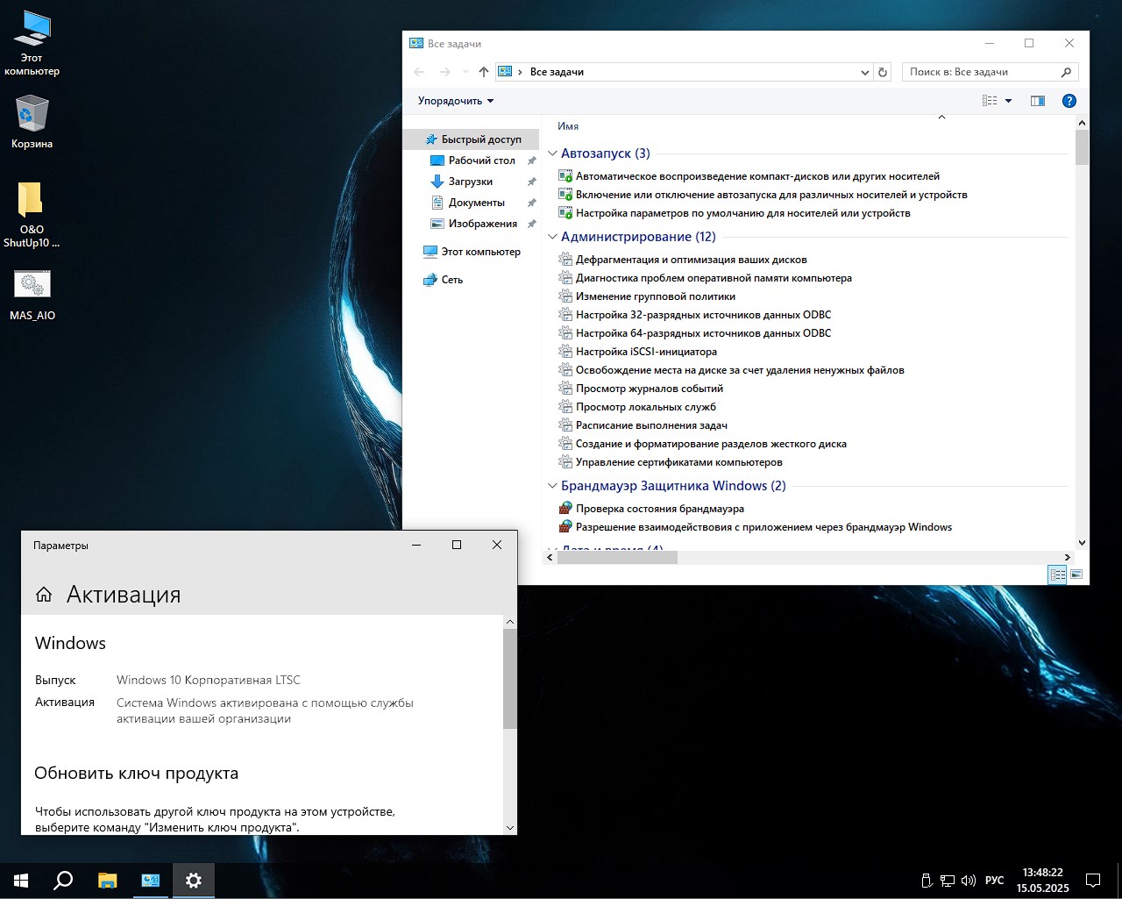Collapse the Автозапуск group

click(x=552, y=153)
